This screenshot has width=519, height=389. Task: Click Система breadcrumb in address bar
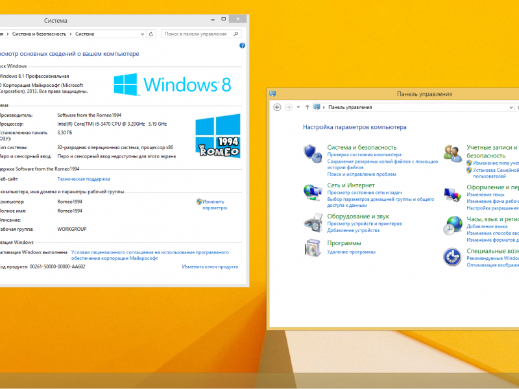tap(85, 34)
